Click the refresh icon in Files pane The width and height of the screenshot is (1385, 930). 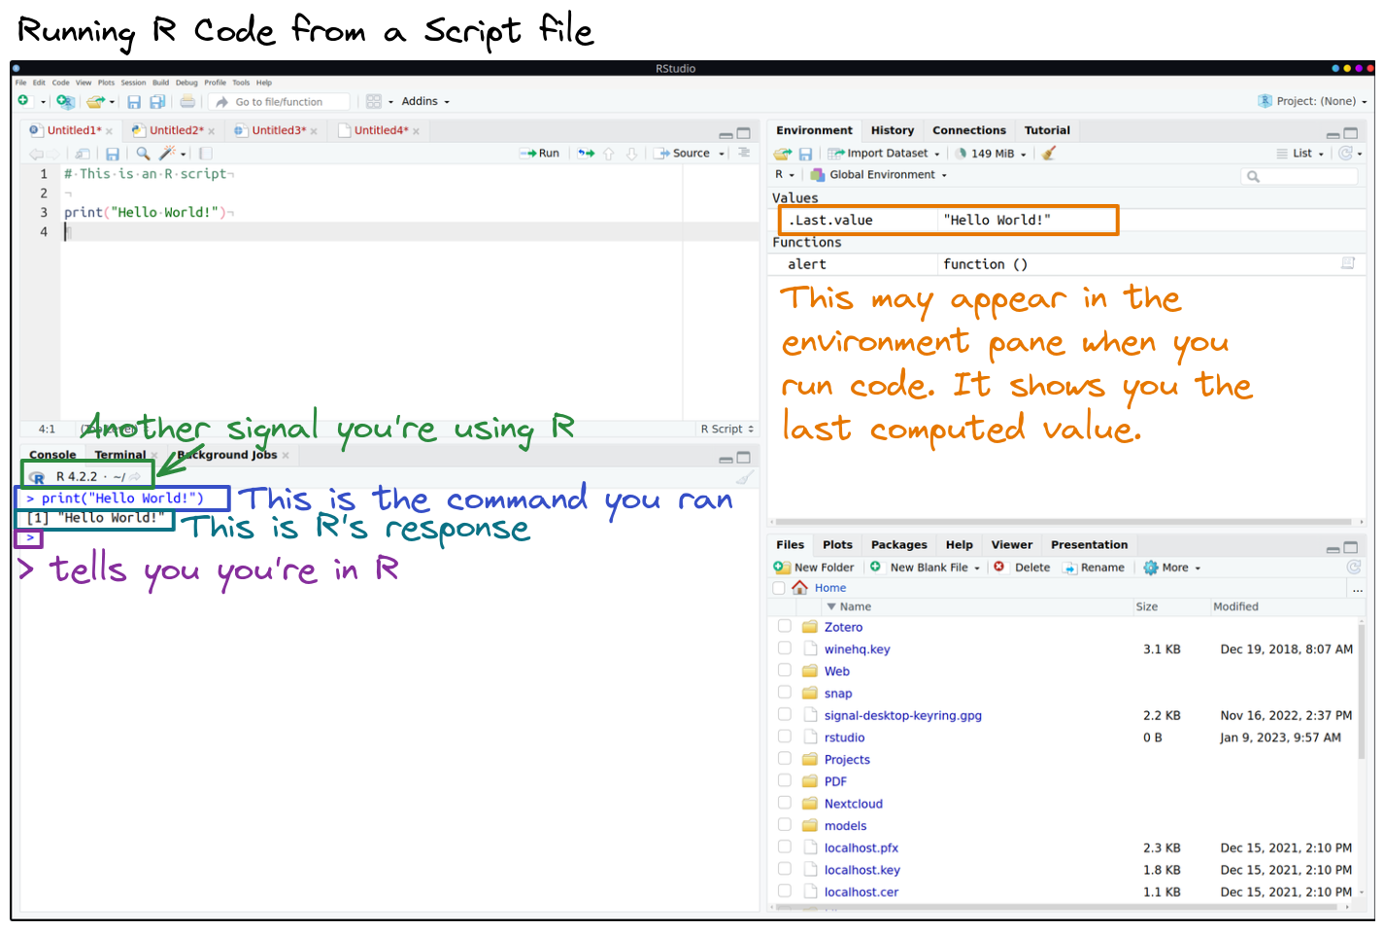(x=1353, y=568)
